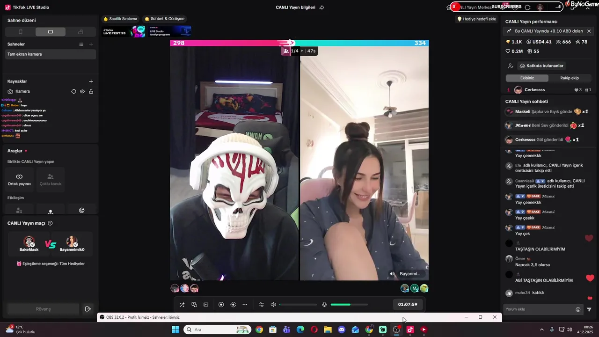Start recording with the record icon
599x337 pixels.
(221, 305)
